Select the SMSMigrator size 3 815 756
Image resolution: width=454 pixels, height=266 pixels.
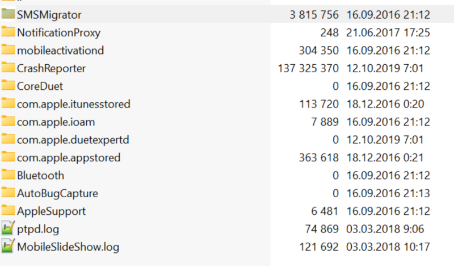pos(314,15)
